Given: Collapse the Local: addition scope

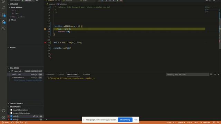Looking at the screenshot, I should pos(10,7).
